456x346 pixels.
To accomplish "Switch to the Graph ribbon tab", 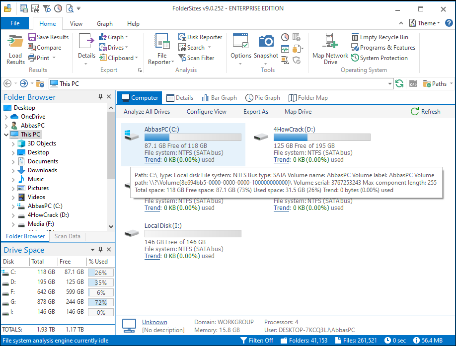I will pos(105,23).
